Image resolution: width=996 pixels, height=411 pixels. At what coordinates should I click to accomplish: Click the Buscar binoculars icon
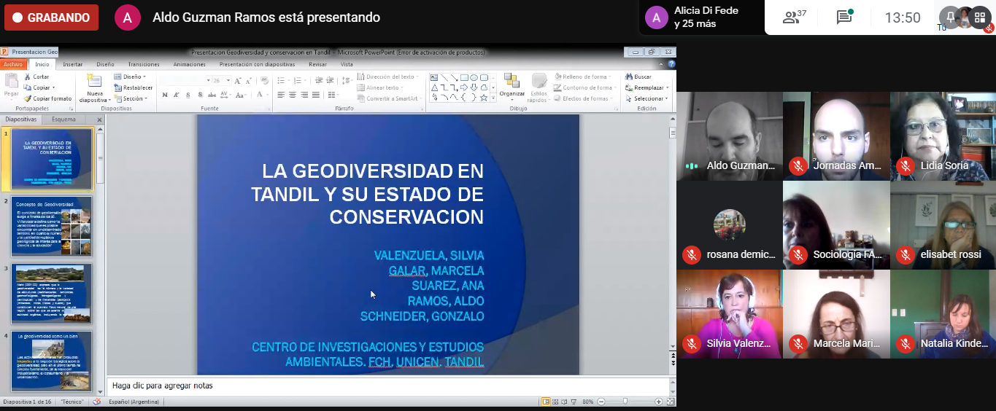click(628, 77)
